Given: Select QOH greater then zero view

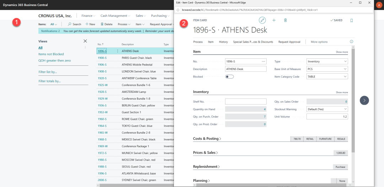Looking at the screenshot, I should (x=55, y=60).
